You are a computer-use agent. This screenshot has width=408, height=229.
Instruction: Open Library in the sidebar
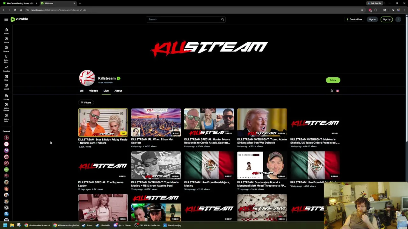(6, 97)
